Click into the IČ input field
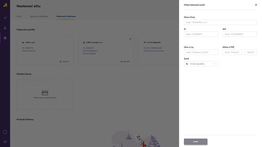This screenshot has width=262, height=147. (x=201, y=34)
